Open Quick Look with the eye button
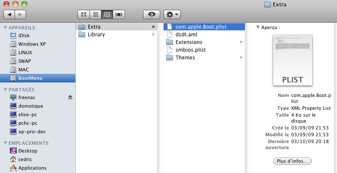 [152, 15]
